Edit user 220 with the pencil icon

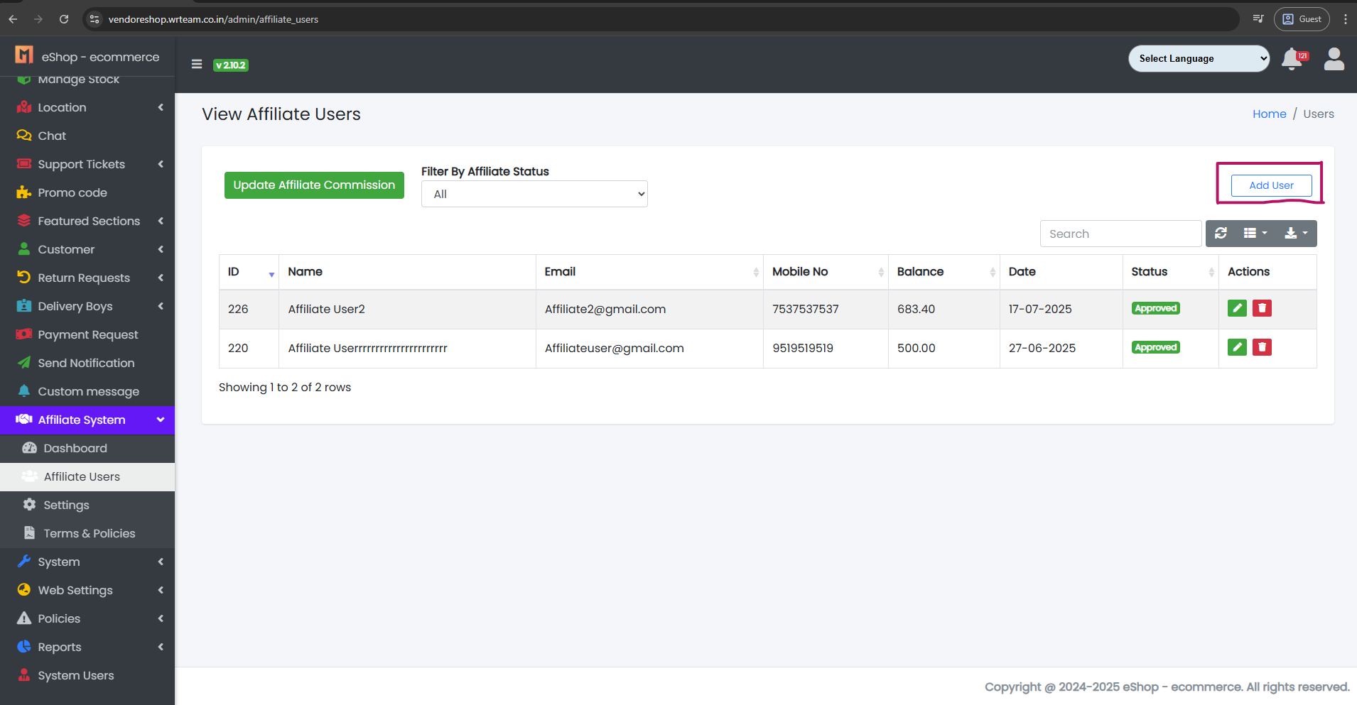coord(1237,347)
